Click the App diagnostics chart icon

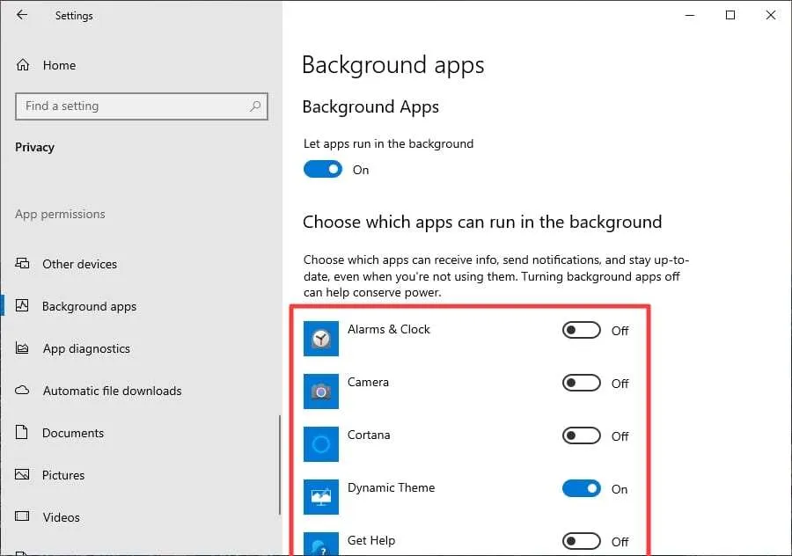tap(22, 348)
